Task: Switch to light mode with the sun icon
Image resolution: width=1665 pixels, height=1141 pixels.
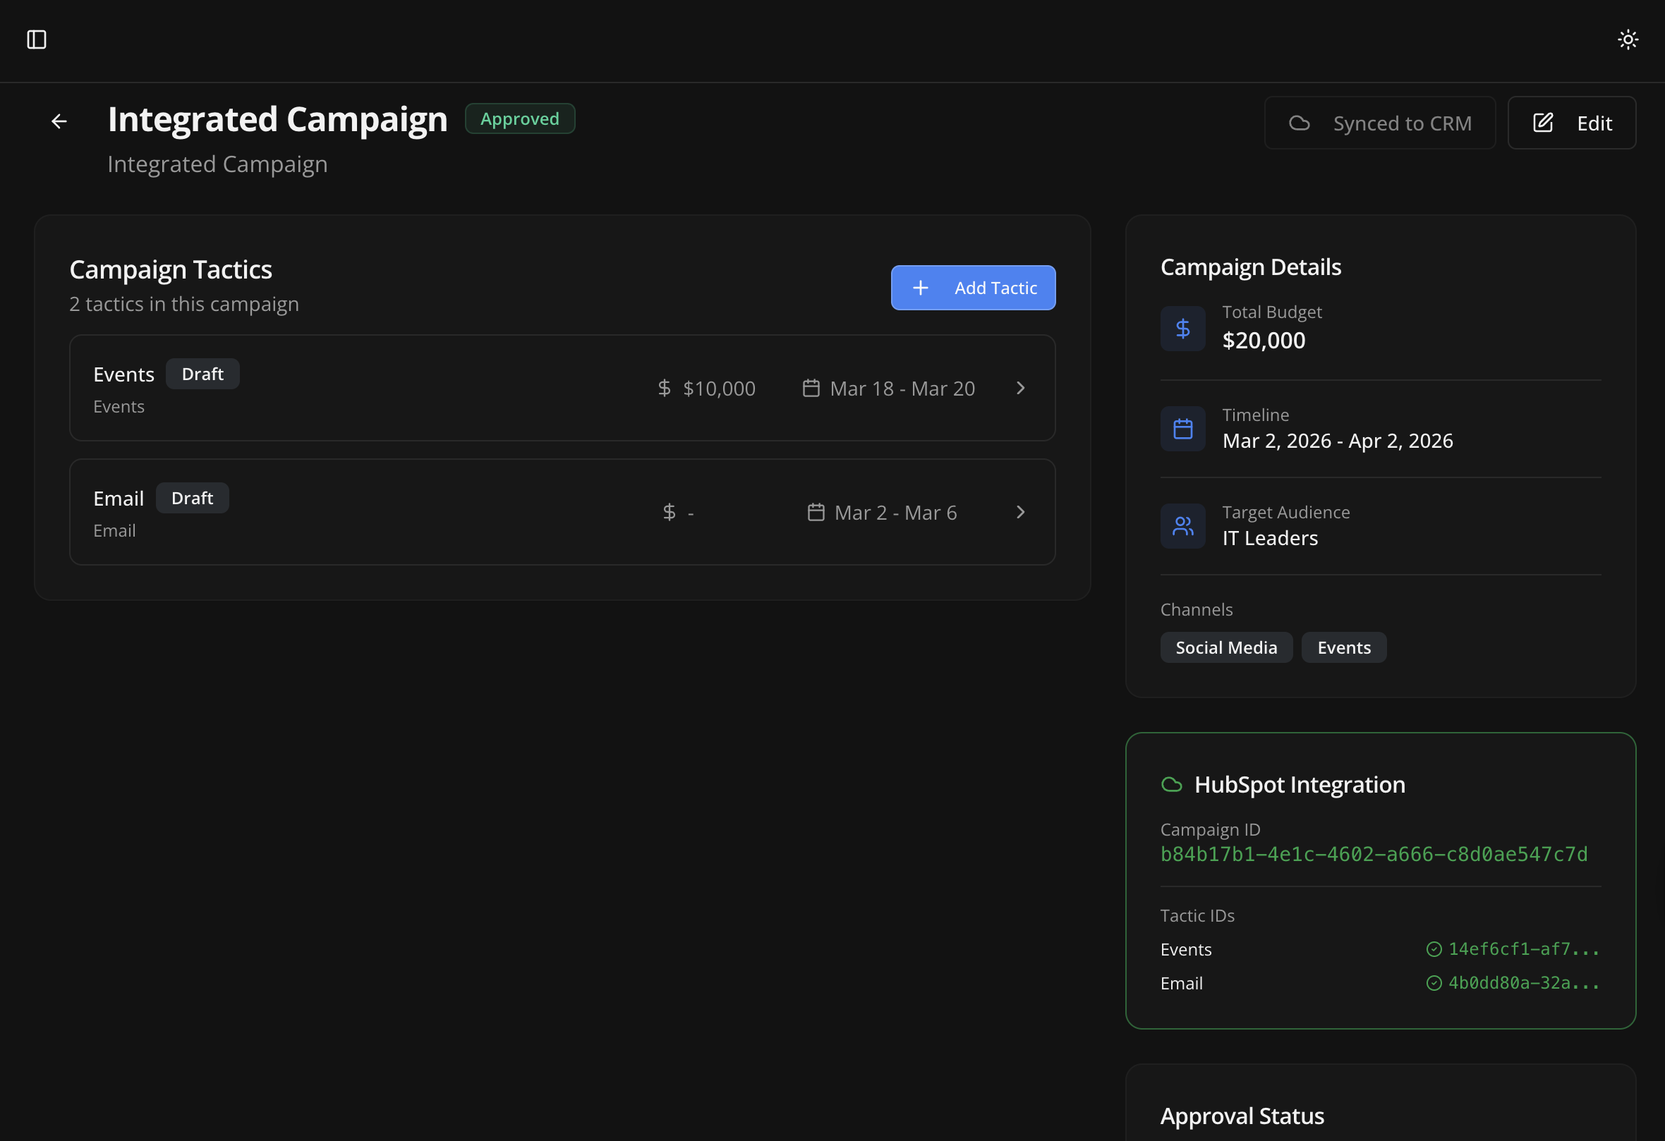Action: [x=1628, y=39]
